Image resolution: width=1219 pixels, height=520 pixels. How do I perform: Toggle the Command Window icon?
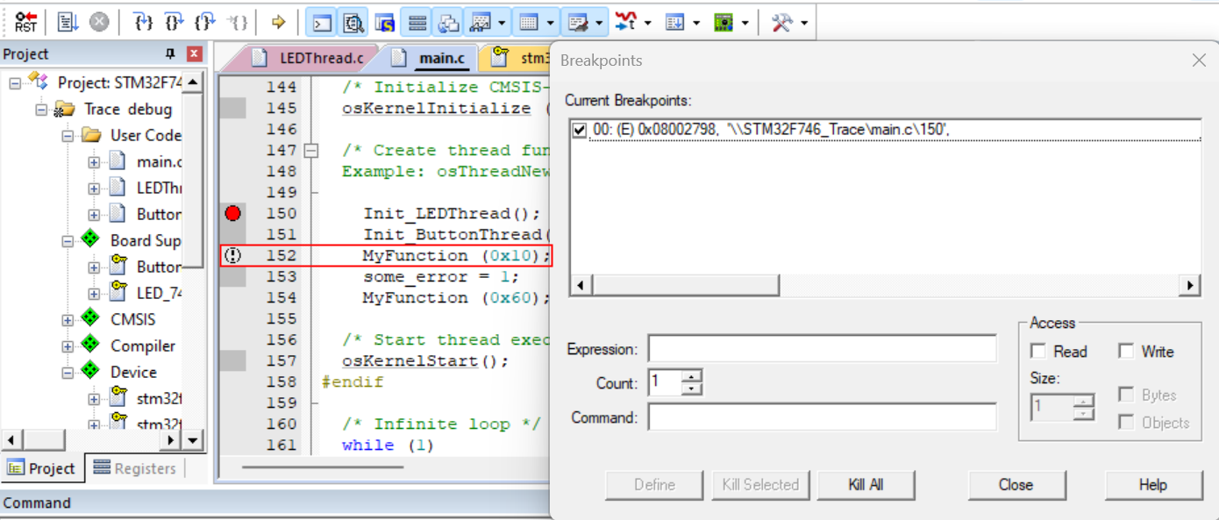[324, 22]
